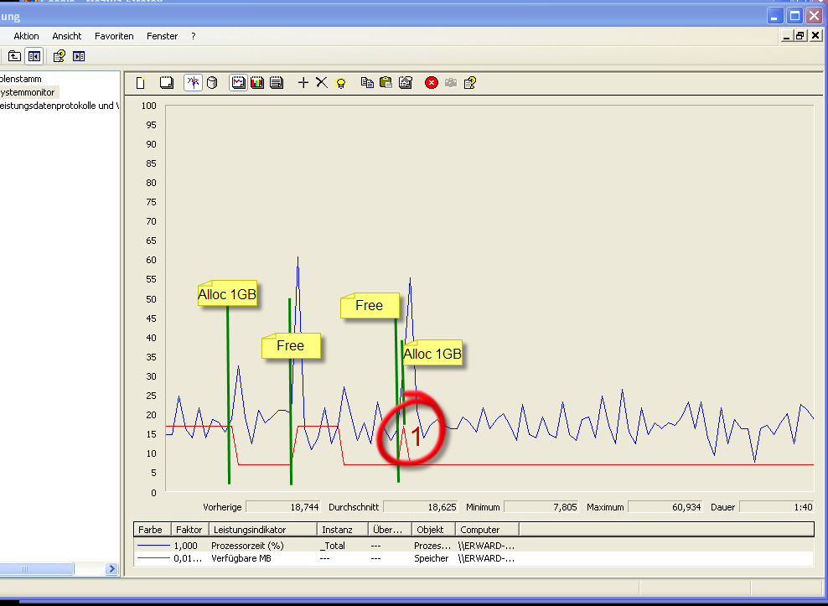Open the Ansicht menu
This screenshot has height=606, width=828.
coord(66,36)
